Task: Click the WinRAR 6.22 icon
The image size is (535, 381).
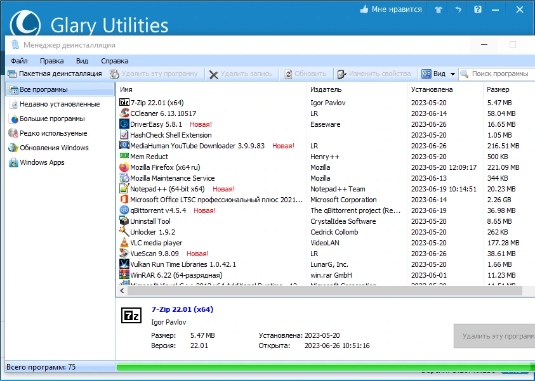Action: [124, 275]
